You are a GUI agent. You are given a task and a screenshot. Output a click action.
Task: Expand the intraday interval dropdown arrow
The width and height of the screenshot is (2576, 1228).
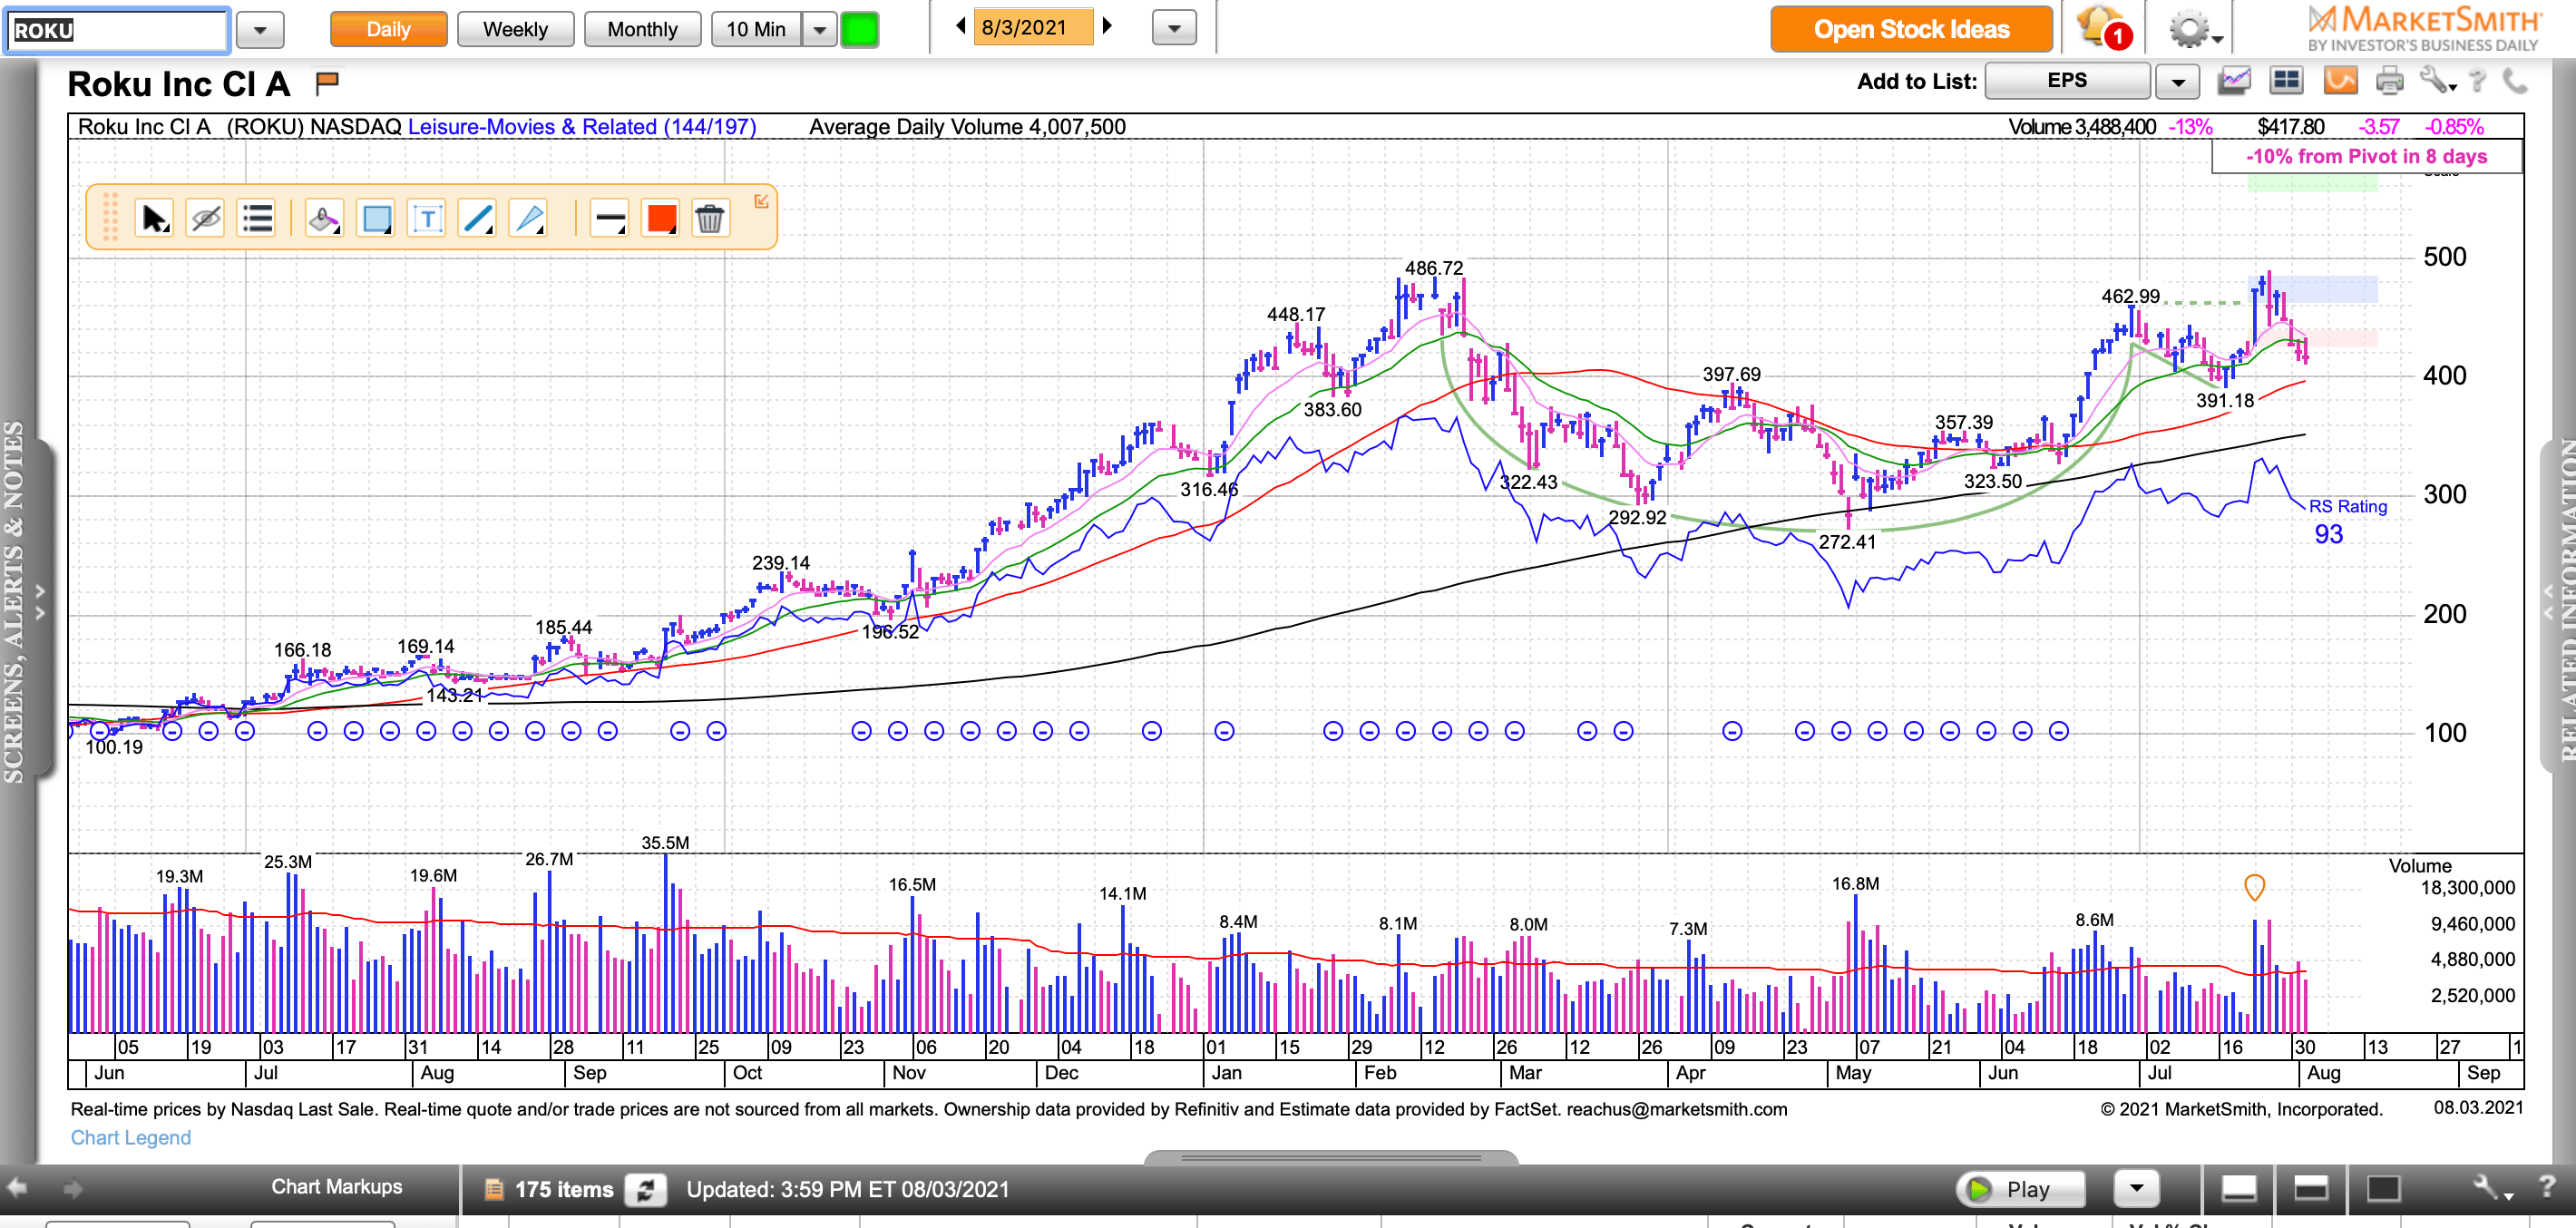819,30
